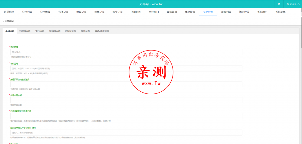Switch to the 基础设置 tab
This screenshot has height=144, width=302.
(x=10, y=31)
